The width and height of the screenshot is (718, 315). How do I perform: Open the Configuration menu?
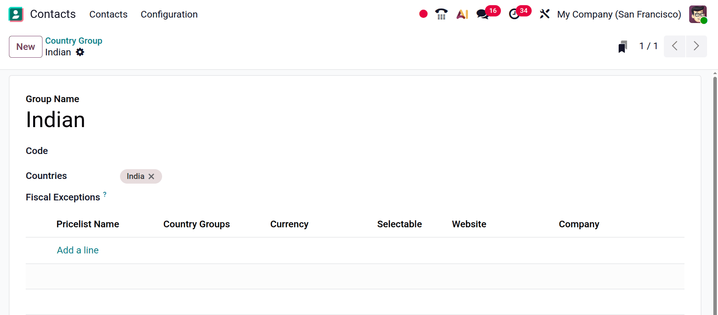[x=169, y=14]
